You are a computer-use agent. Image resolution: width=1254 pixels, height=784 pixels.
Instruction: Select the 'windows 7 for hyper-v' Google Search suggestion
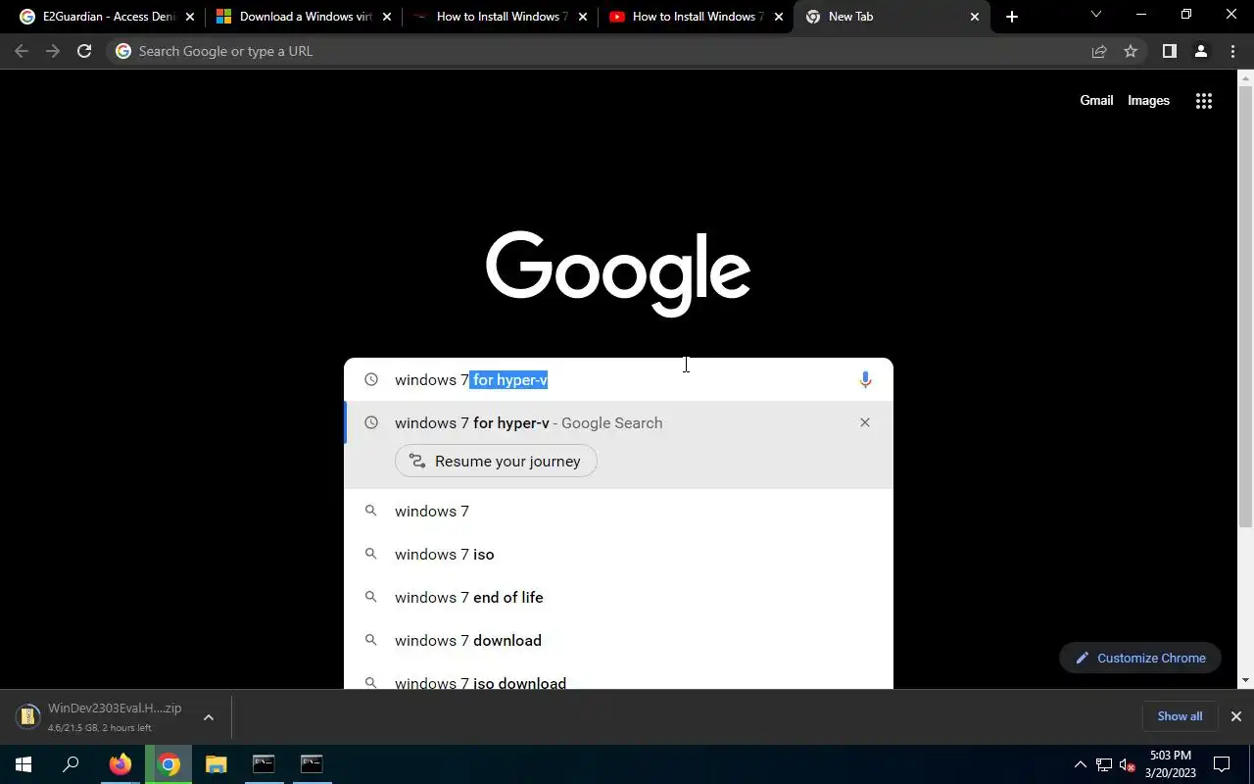(618, 422)
